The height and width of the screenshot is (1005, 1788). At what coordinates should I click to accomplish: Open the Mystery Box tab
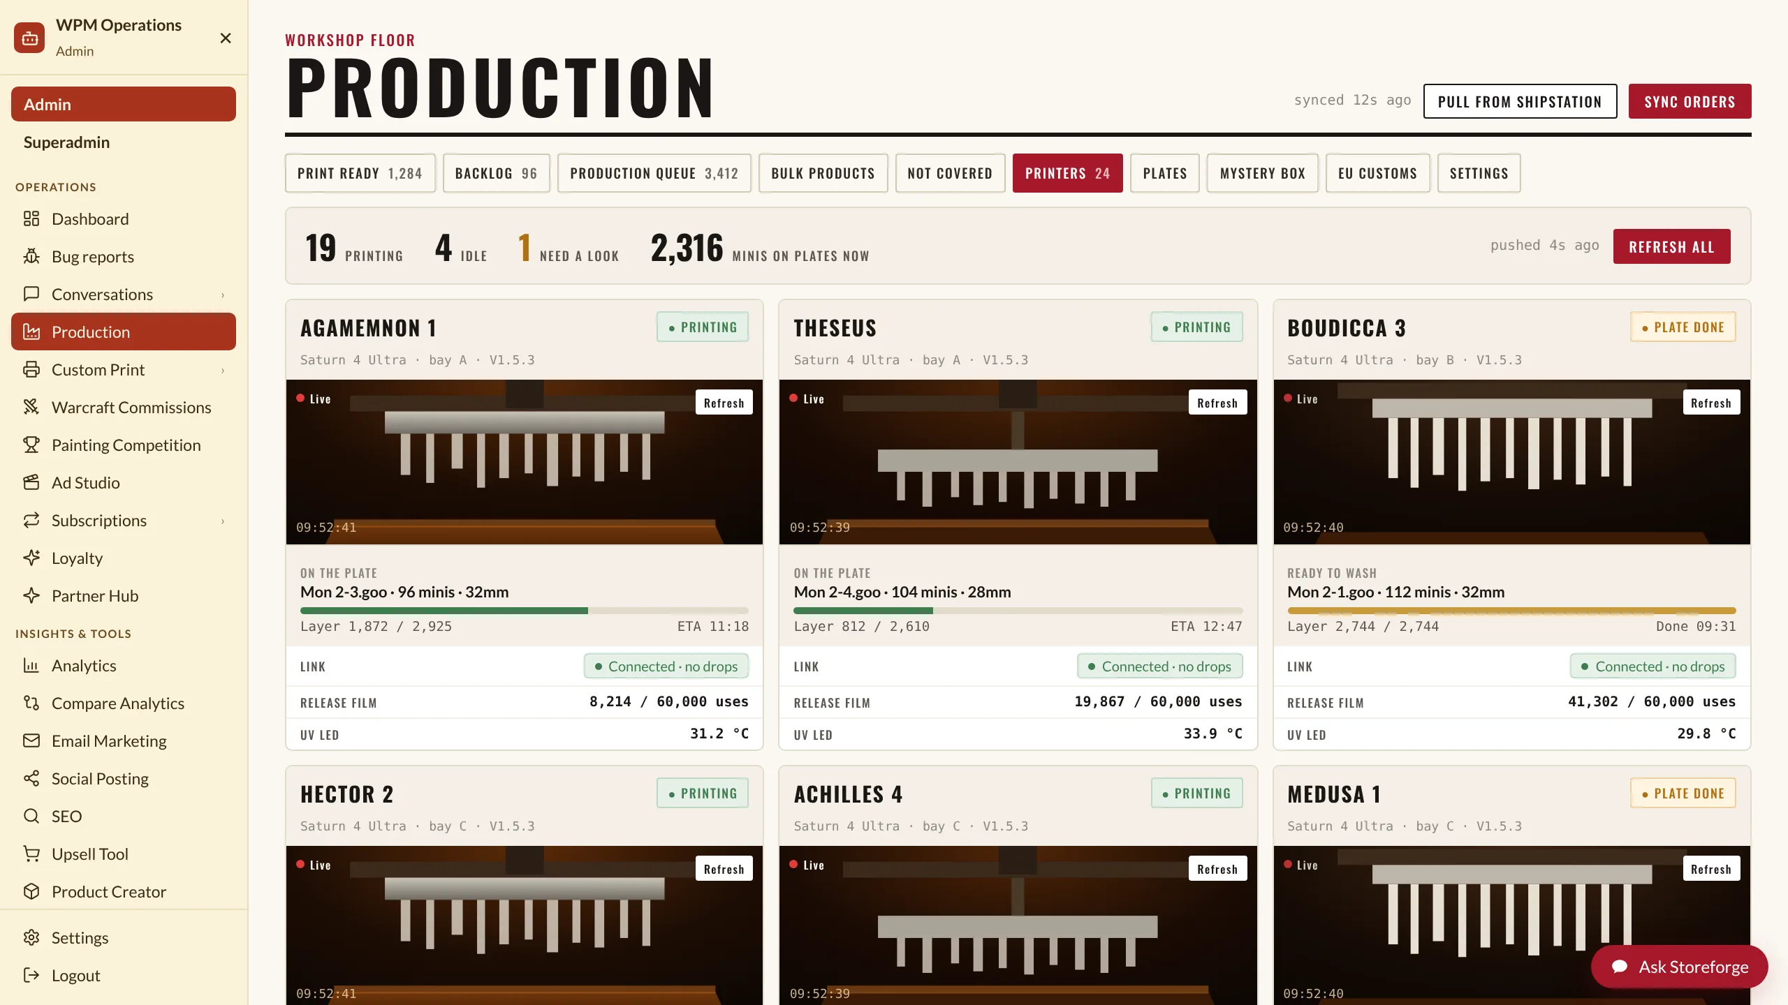point(1262,173)
